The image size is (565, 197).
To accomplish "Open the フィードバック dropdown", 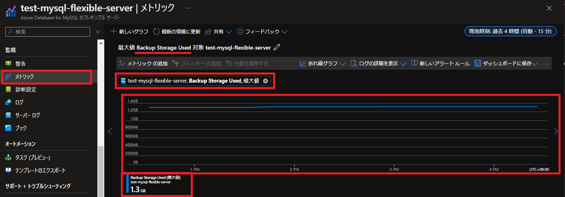I will tap(262, 31).
